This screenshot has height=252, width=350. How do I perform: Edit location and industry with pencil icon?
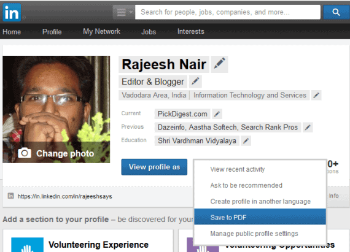[316, 96]
